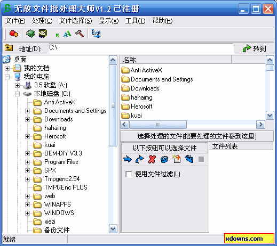Click the 转到 go button

pyautogui.click(x=254, y=48)
